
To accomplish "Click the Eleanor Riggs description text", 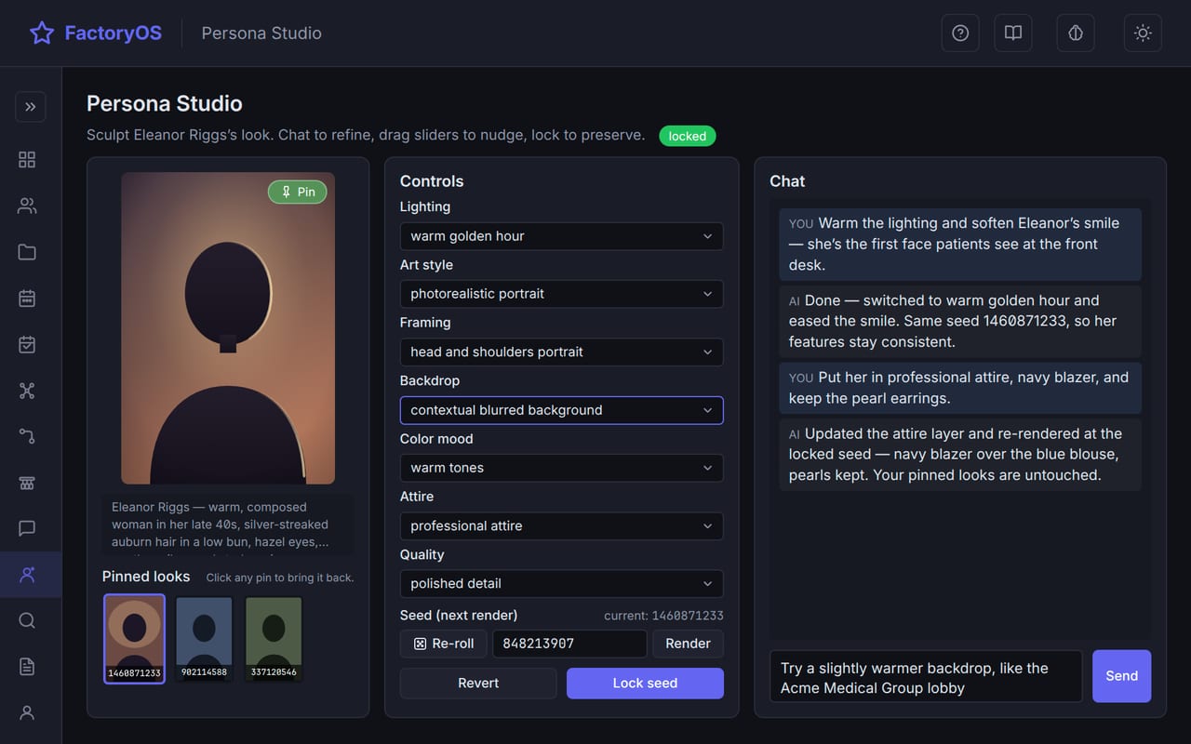I will pos(226,525).
